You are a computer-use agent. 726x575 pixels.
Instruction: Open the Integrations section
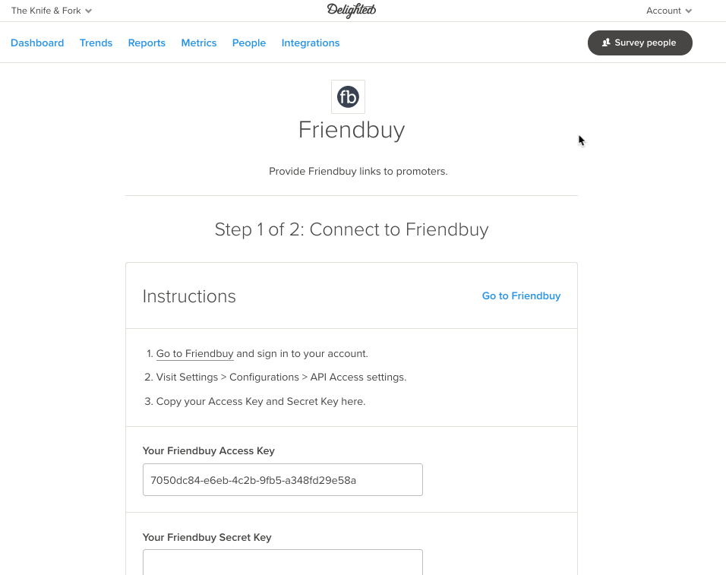[x=311, y=43]
